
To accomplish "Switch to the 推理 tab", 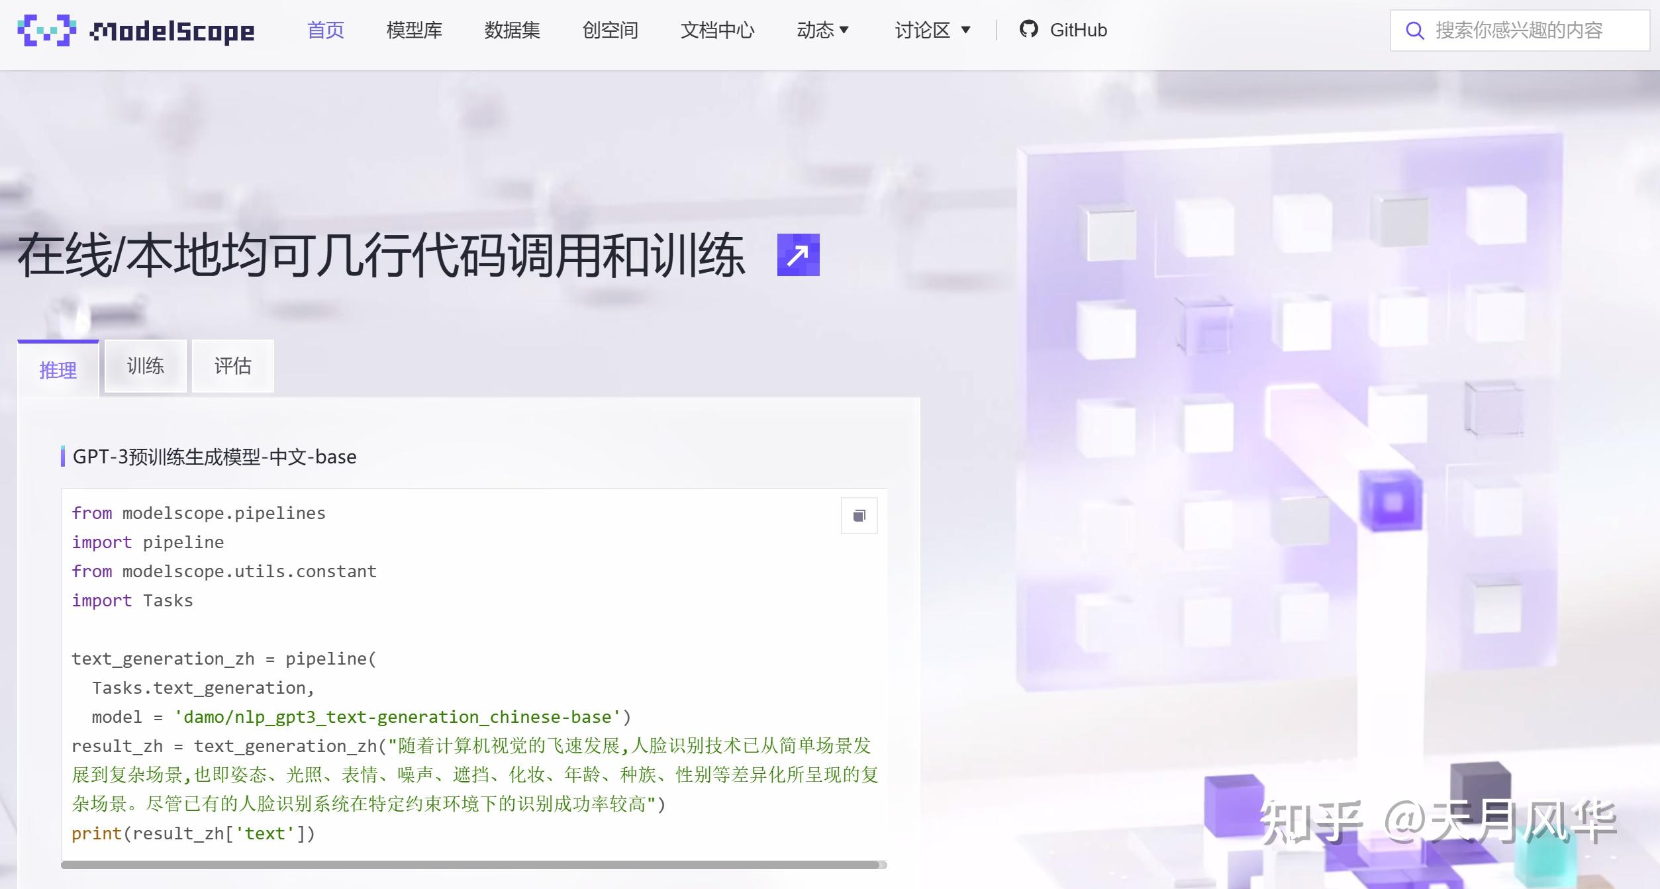I will pyautogui.click(x=58, y=370).
